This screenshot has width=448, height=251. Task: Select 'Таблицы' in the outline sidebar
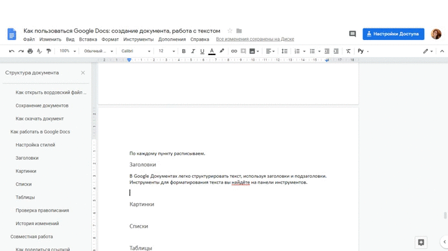point(25,197)
